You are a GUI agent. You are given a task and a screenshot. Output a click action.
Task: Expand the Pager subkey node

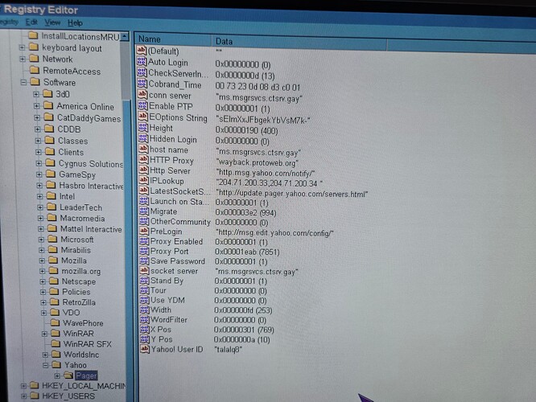pyautogui.click(x=57, y=375)
